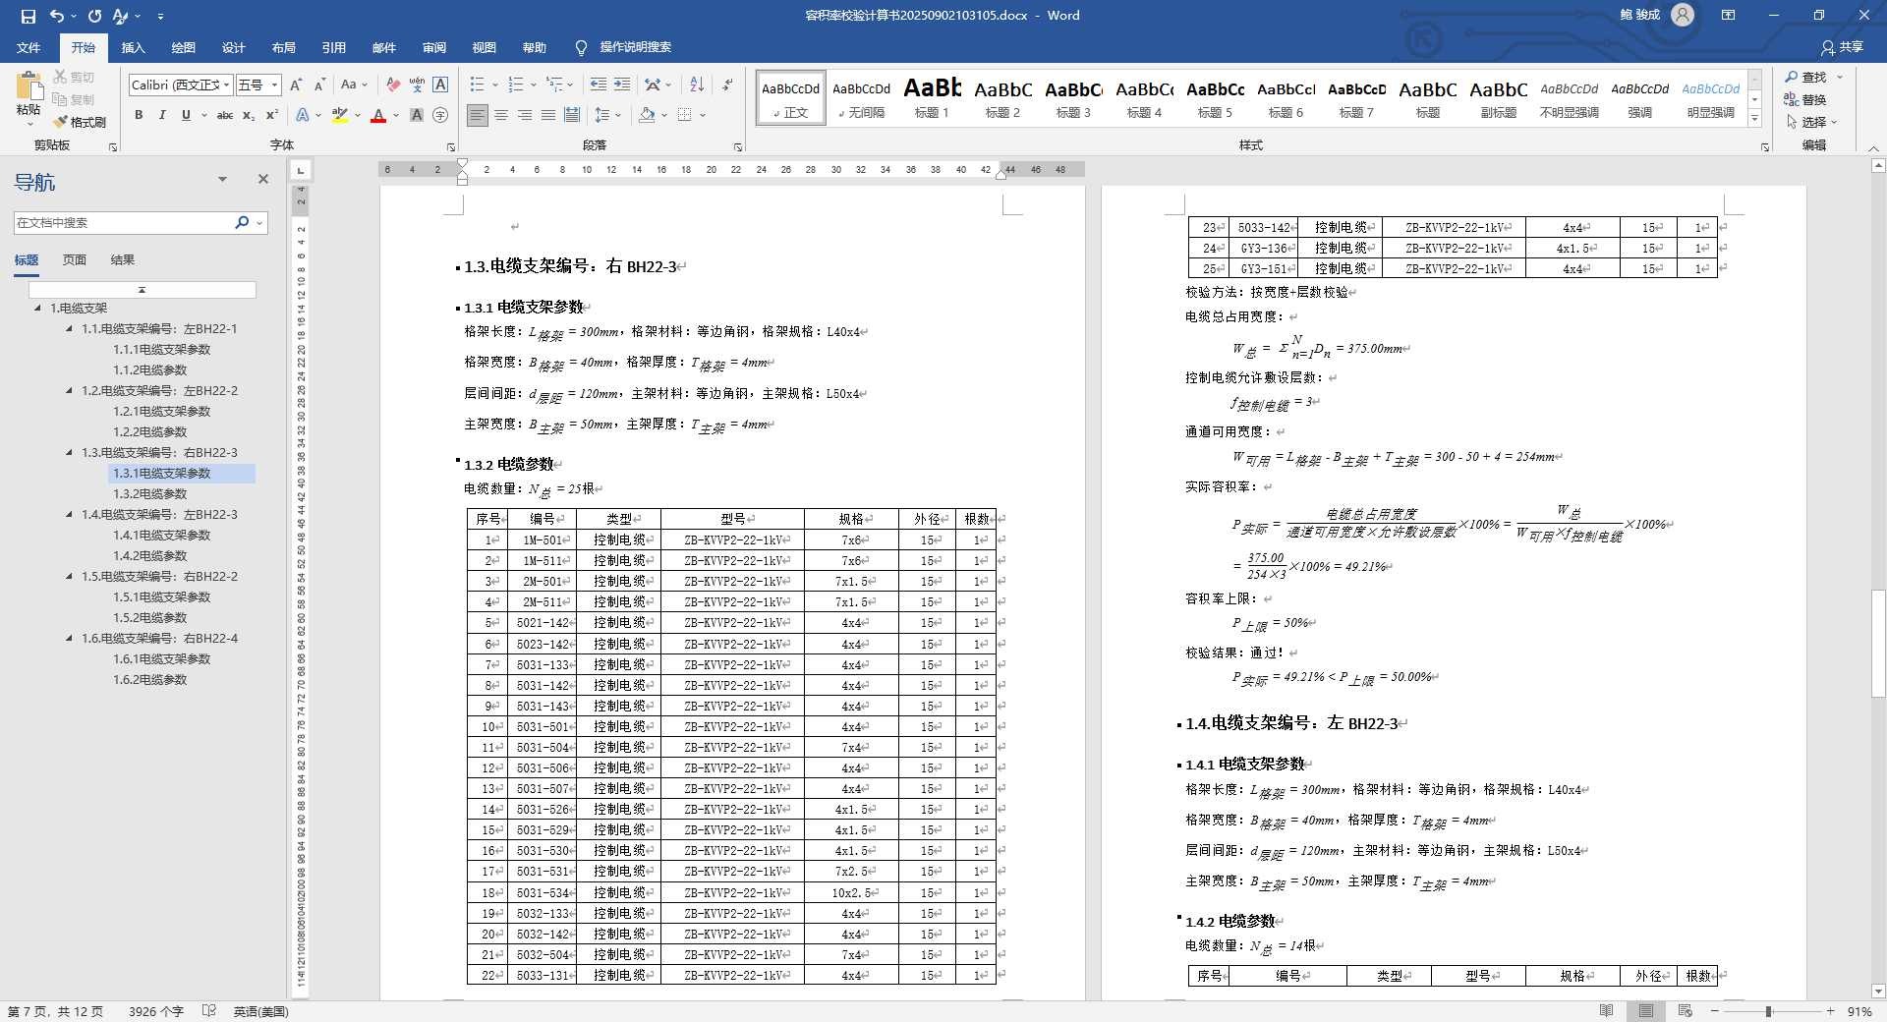Click the save icon in title bar

click(x=28, y=16)
